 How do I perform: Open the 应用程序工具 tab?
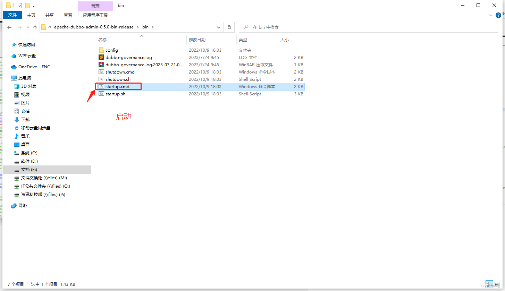pos(95,15)
